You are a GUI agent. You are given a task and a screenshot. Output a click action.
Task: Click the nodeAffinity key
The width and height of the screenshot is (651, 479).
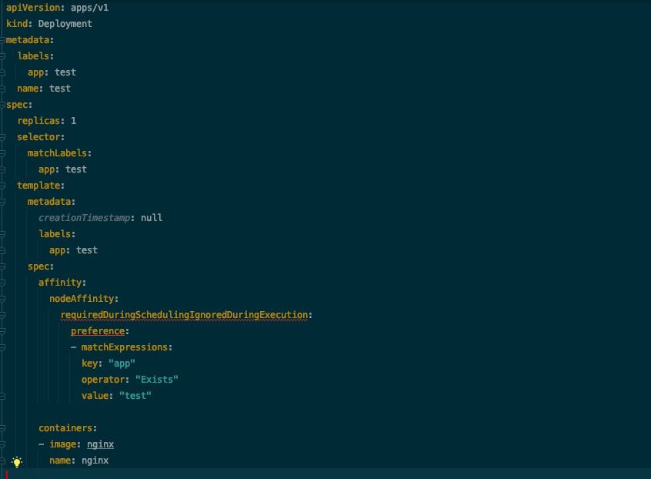click(x=82, y=299)
